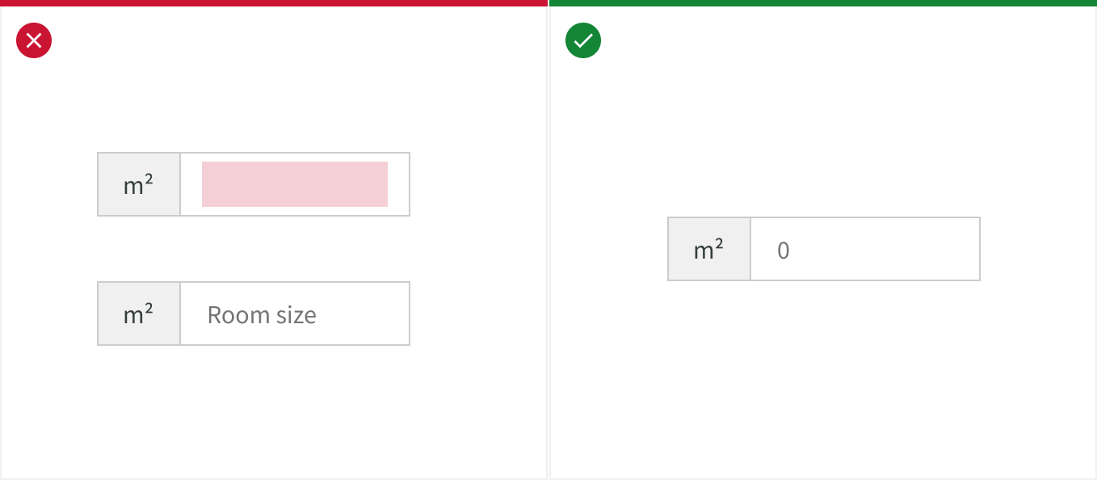Click the red bar atop the left panel
This screenshot has height=480, width=1097.
tap(274, 3)
